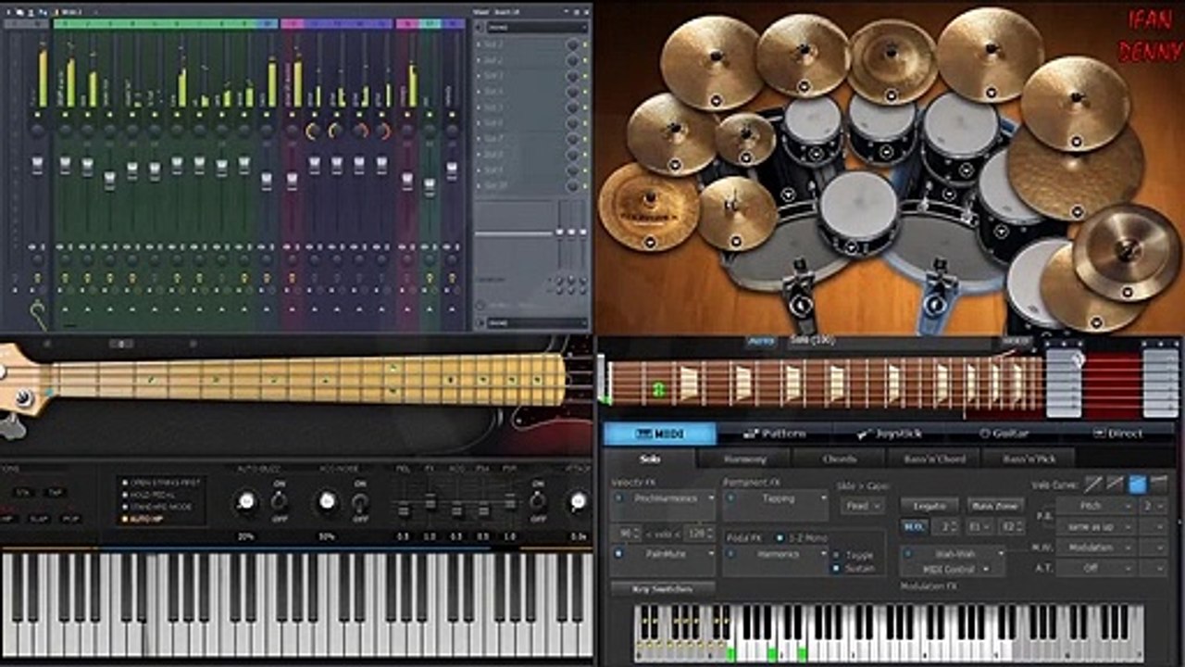Open the 'same as up' dropdown
Screen dimensions: 1185x667
pos(1096,527)
